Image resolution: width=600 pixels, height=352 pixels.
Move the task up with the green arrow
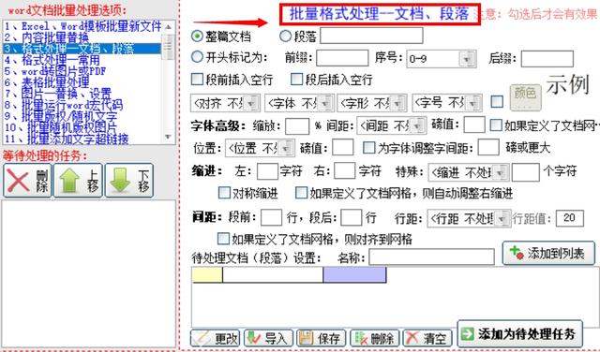78,181
